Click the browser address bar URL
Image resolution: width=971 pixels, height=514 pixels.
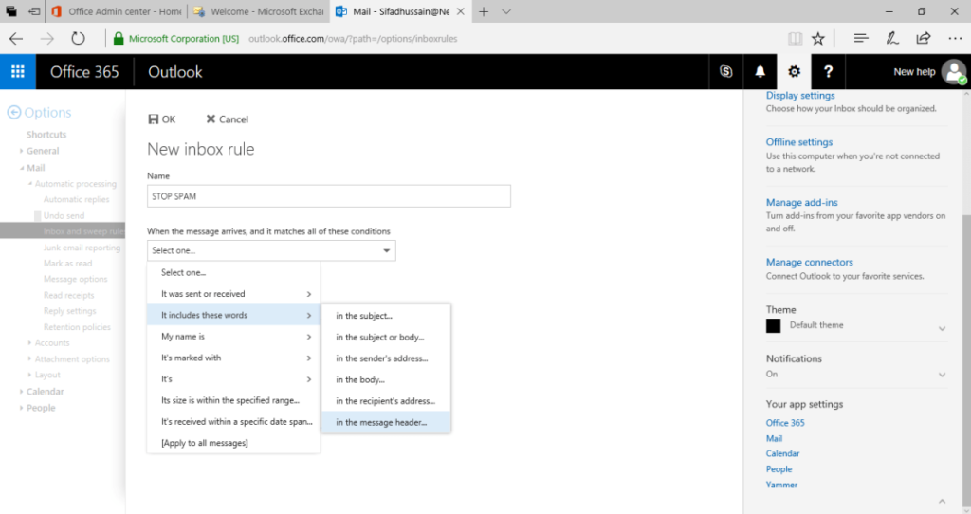tap(353, 38)
